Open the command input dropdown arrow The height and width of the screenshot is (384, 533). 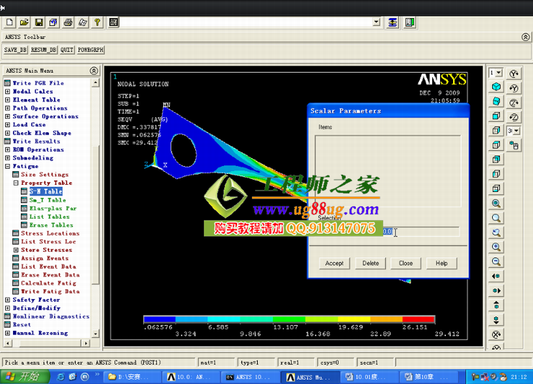coord(376,22)
